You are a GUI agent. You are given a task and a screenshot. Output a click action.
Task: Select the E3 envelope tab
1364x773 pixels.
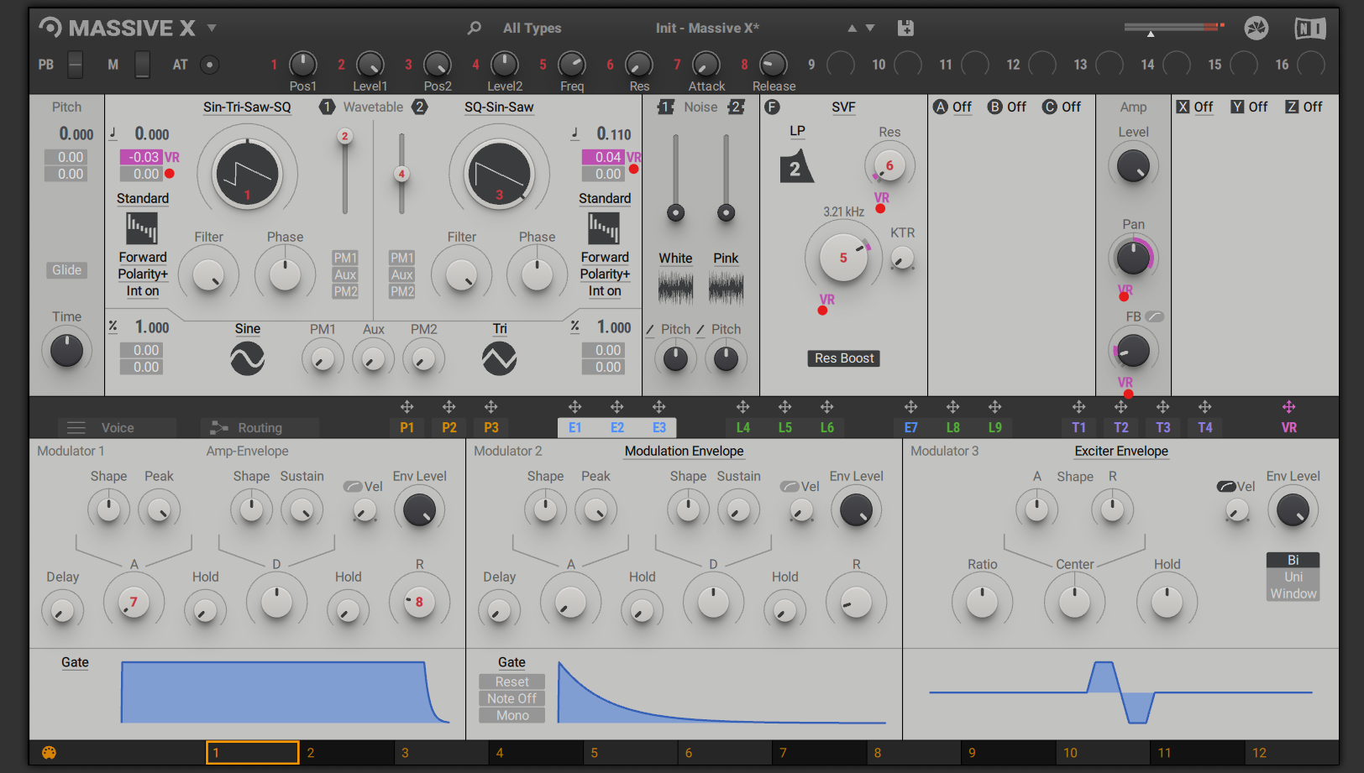[x=659, y=427]
